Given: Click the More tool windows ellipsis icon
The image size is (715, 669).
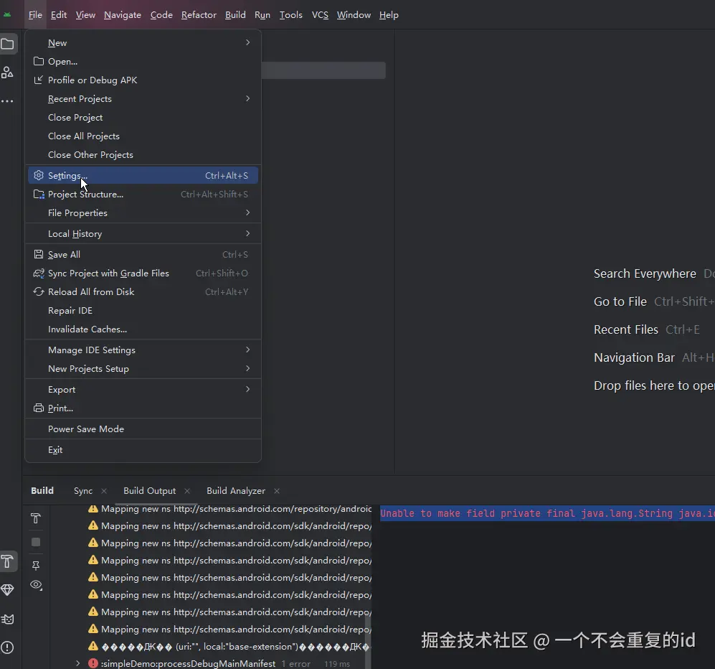Looking at the screenshot, I should point(7,100).
